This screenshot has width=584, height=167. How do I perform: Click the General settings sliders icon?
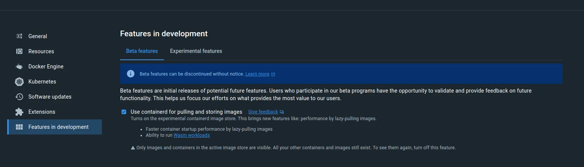coord(19,36)
